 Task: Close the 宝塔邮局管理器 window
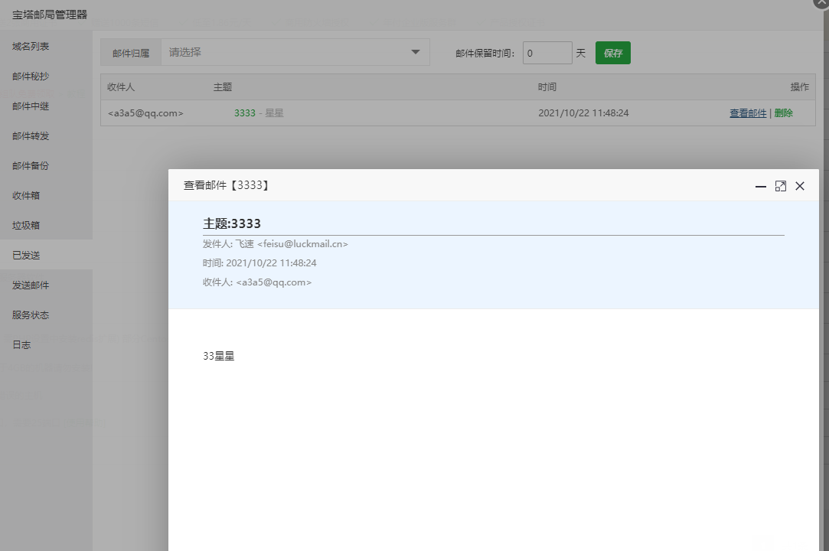click(821, 2)
